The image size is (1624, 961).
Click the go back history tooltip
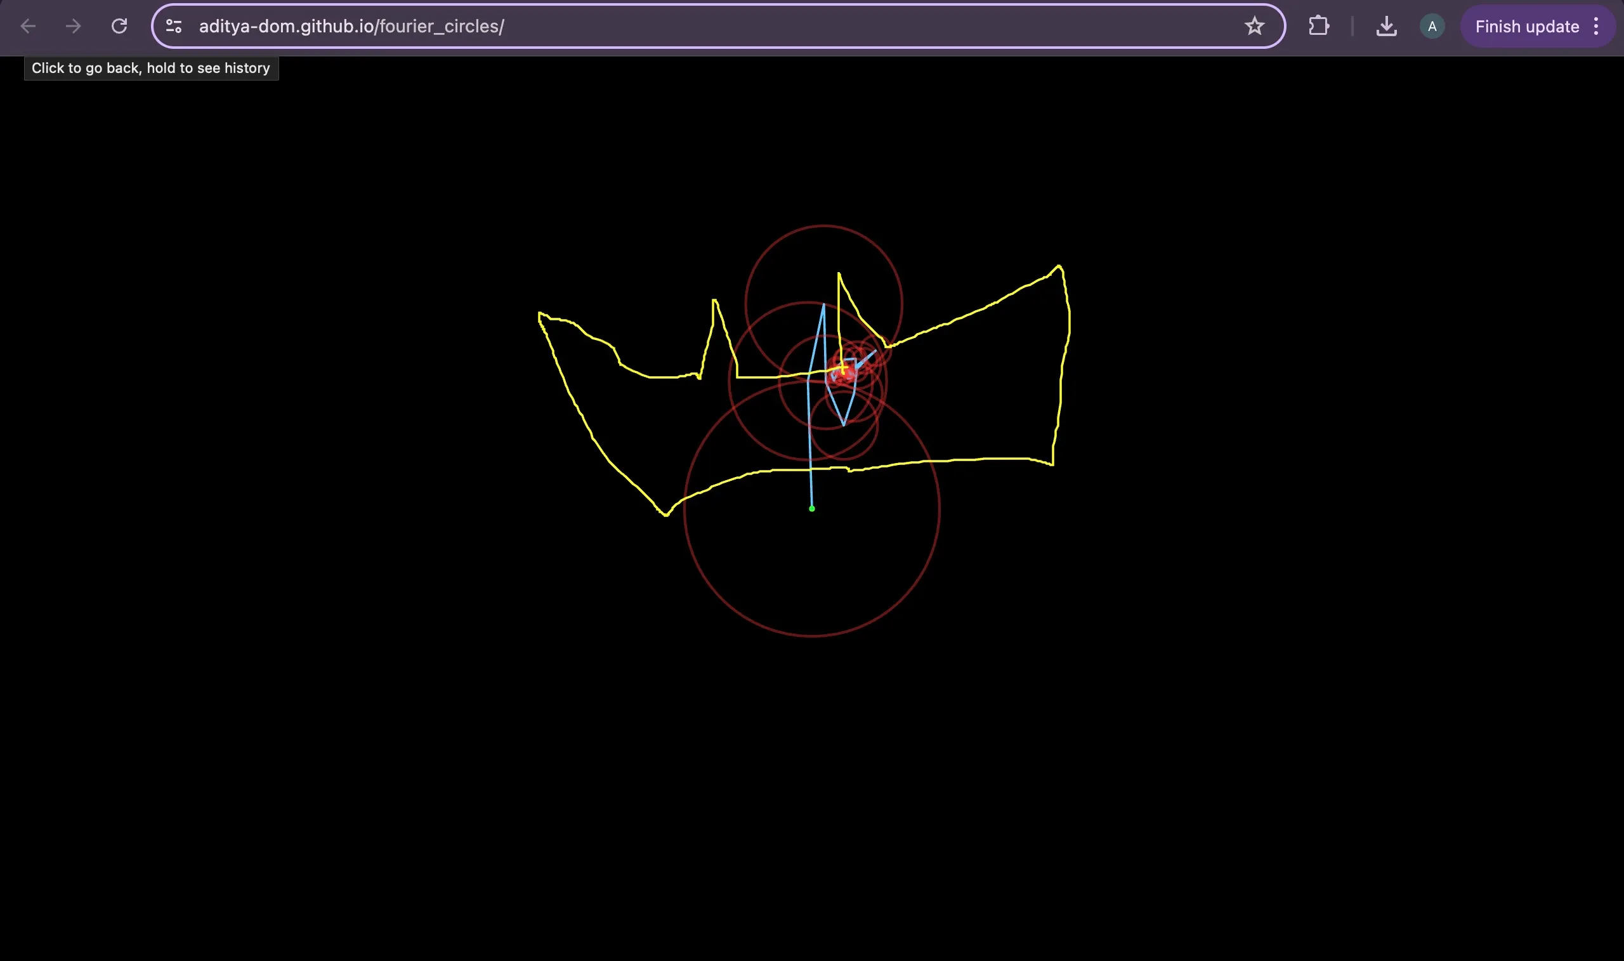pyautogui.click(x=151, y=69)
